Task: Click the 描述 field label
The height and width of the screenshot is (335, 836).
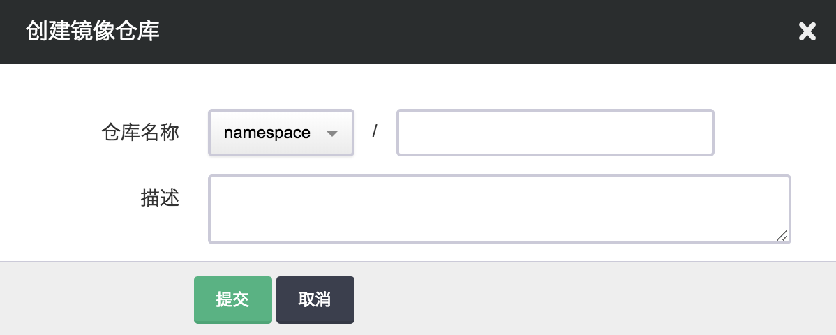Action: tap(160, 198)
